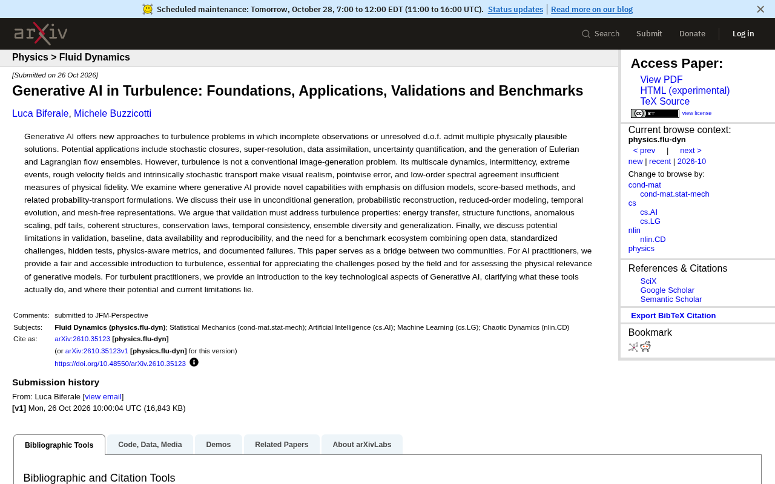Click Export BibTeX Citation
Viewport: 775px width, 484px height.
pos(673,316)
